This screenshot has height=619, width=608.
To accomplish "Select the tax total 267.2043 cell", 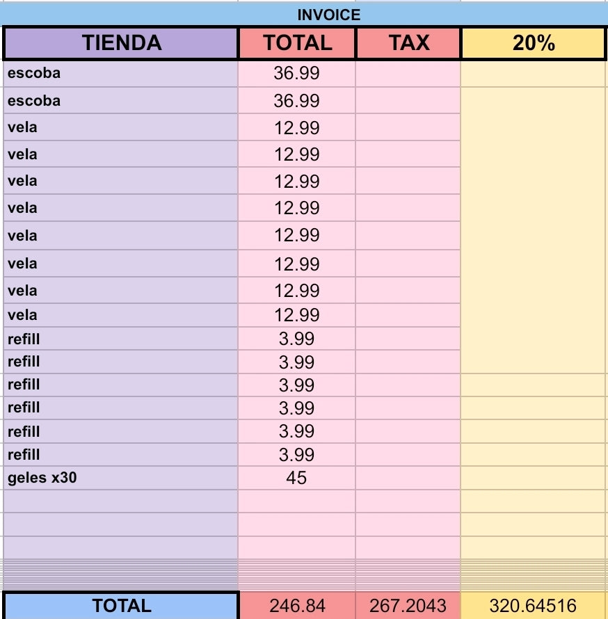I will coord(408,606).
